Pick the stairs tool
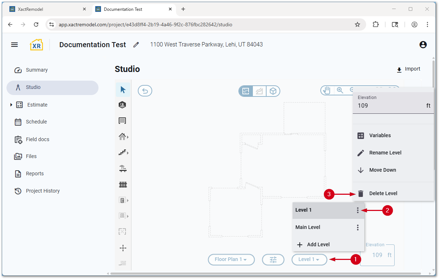Image resolution: width=439 pixels, height=279 pixels. tap(122, 153)
